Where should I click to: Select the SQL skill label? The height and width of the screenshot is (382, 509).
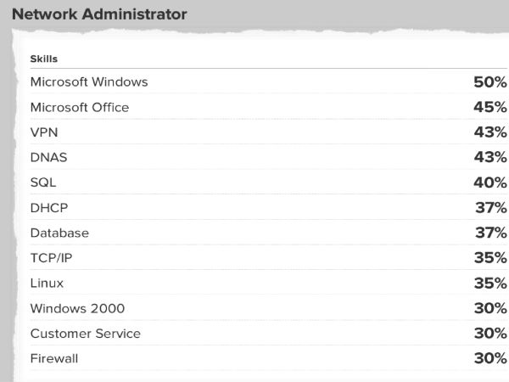click(x=43, y=183)
